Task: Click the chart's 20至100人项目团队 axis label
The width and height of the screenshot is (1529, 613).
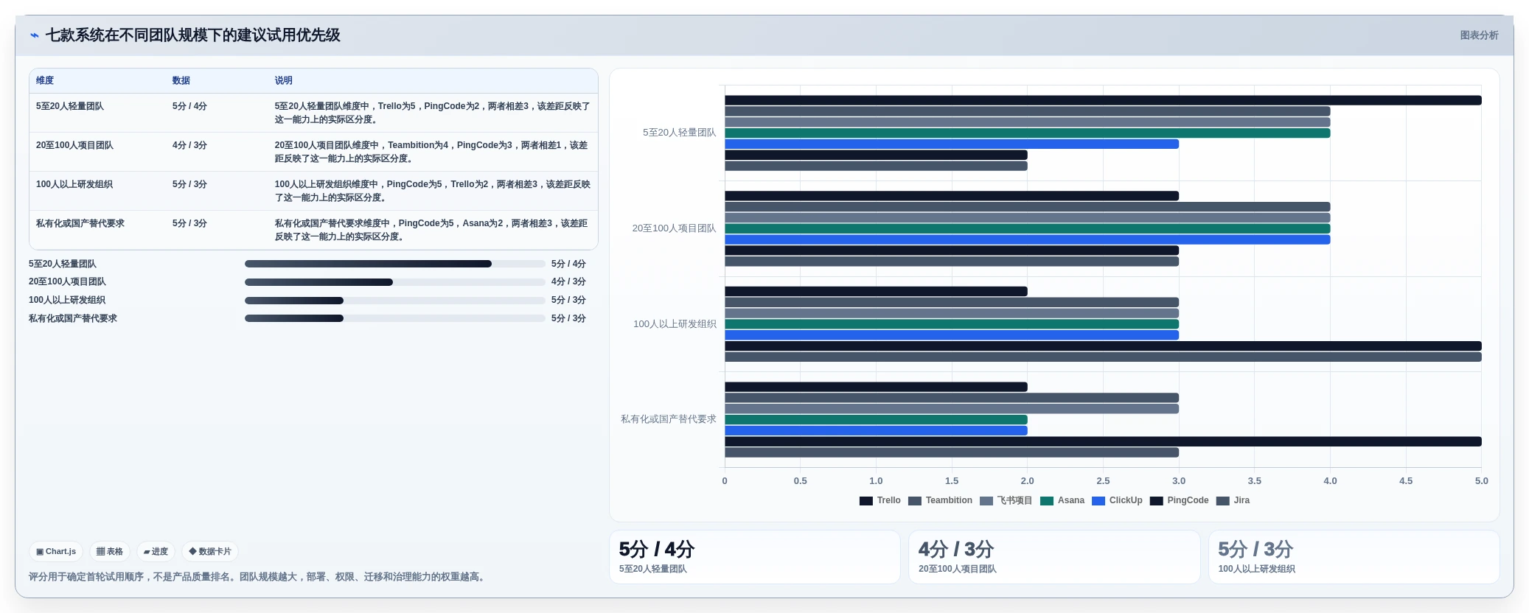Action: pos(674,228)
